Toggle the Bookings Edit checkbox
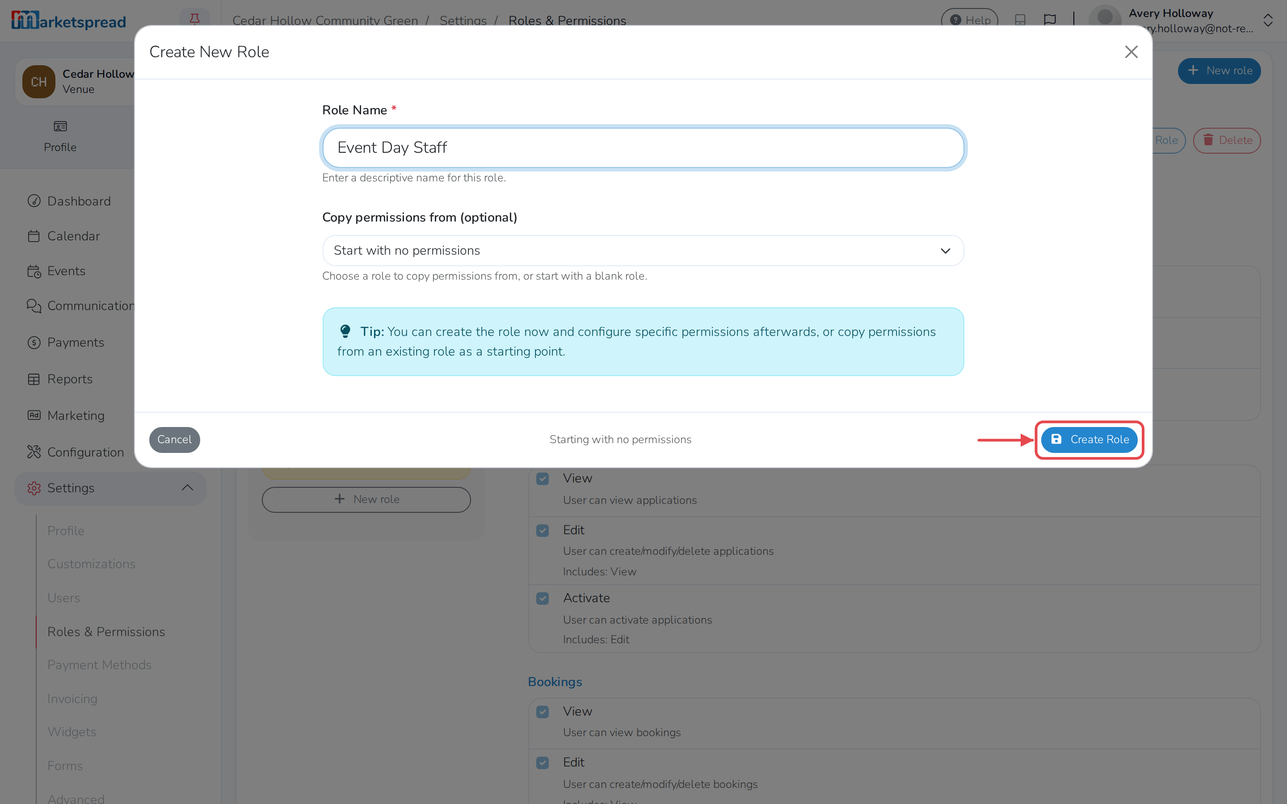This screenshot has height=804, width=1287. pyautogui.click(x=543, y=763)
